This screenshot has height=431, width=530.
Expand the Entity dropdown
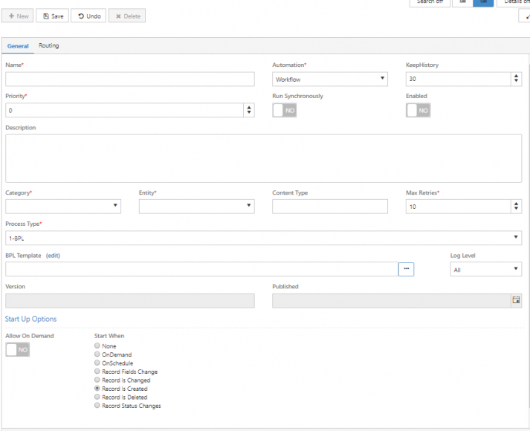(x=197, y=207)
